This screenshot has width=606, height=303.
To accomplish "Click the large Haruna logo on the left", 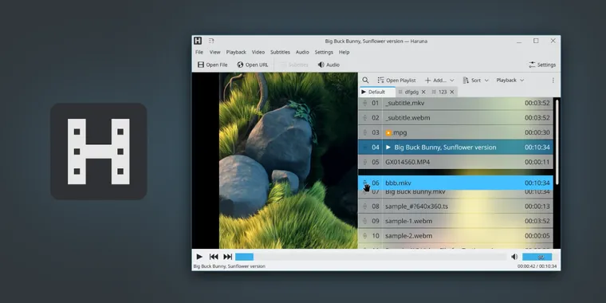I will pos(99,151).
